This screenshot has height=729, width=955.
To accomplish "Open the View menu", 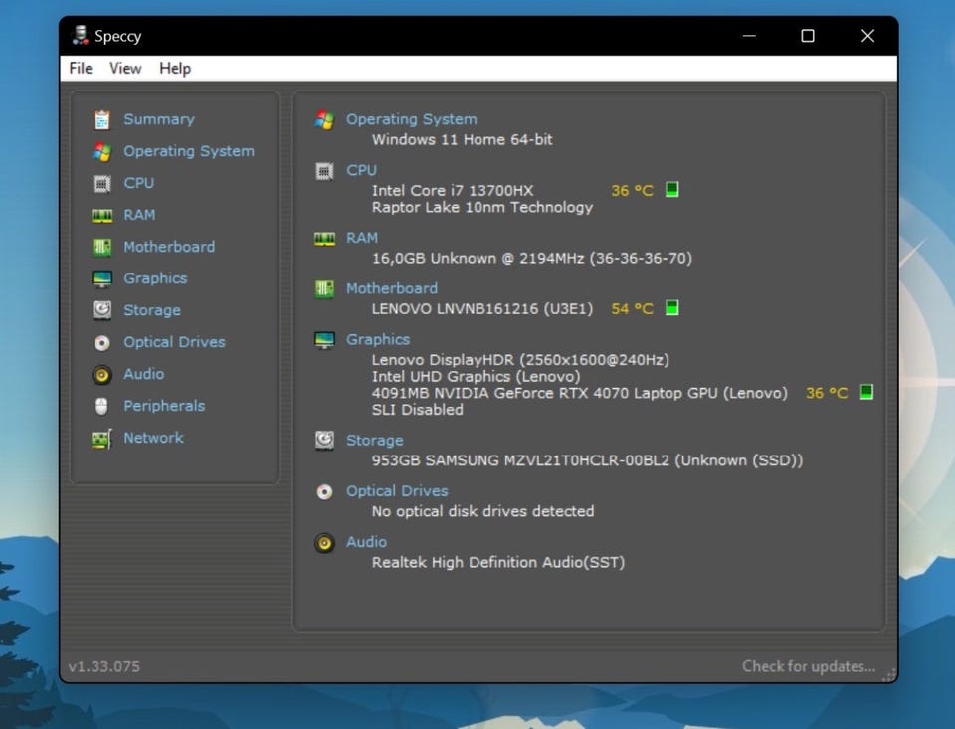I will click(x=125, y=68).
